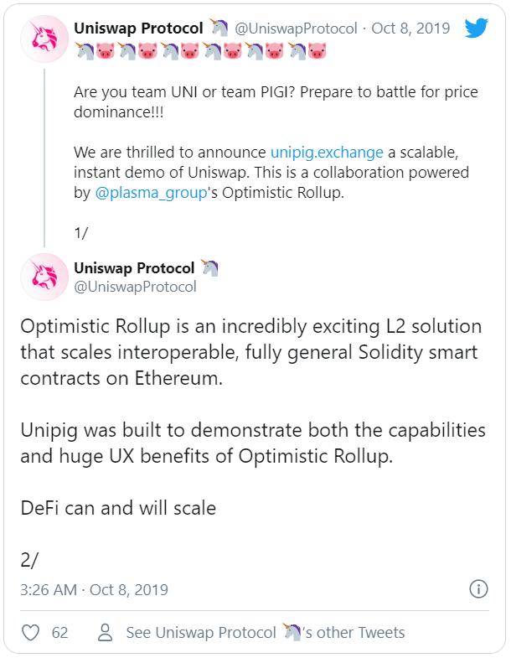Image resolution: width=511 pixels, height=658 pixels.
Task: Open the tweet info icon
Action: tap(478, 588)
